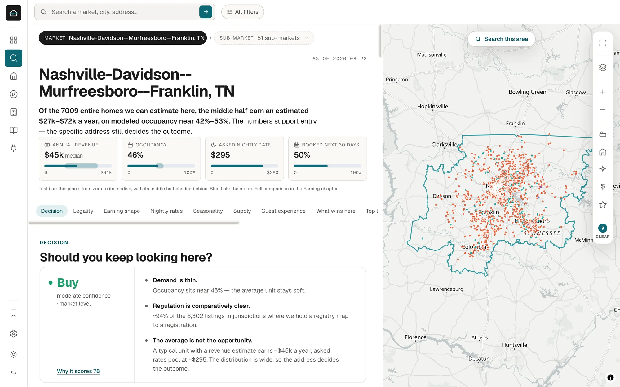Click the home logo icon in sidebar
The image size is (620, 387).
(x=14, y=13)
